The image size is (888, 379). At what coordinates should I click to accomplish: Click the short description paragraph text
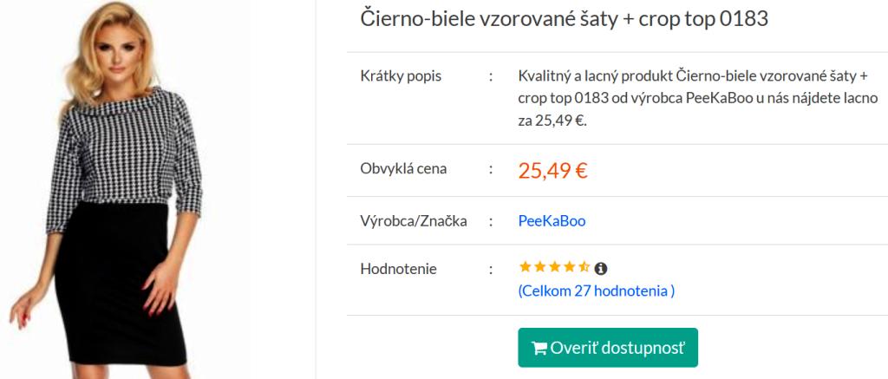pyautogui.click(x=698, y=98)
